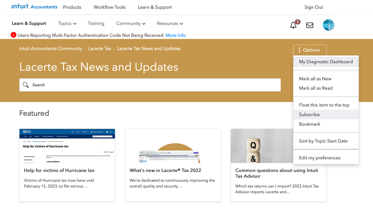Choose Sort by Topic Start Date
Screen dimensions: 373x216
click(x=323, y=141)
